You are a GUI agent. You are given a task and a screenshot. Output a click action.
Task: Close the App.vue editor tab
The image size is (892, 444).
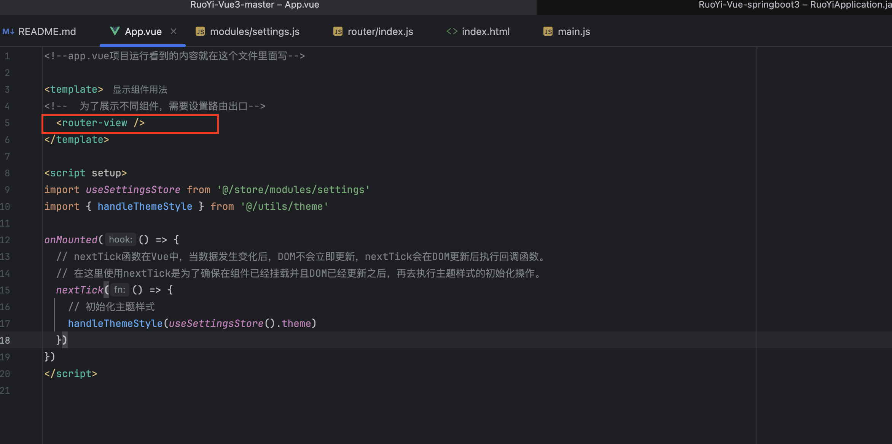point(174,31)
